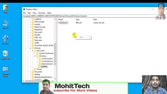The image size is (167, 94).
Task: Select the (Default) value name
Action: coord(64,23)
